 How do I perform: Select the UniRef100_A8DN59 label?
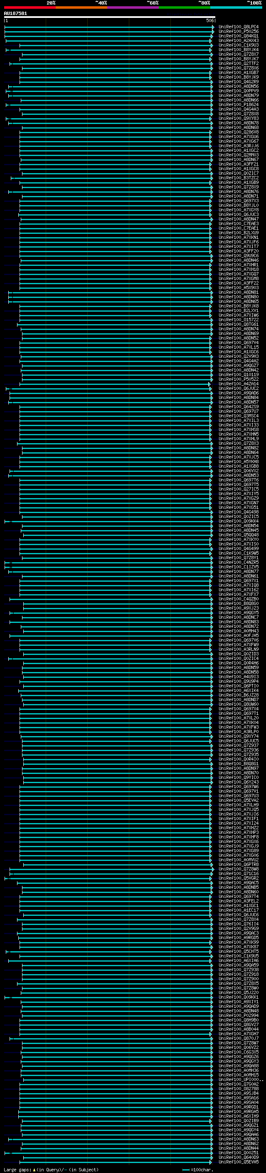tap(239, 667)
